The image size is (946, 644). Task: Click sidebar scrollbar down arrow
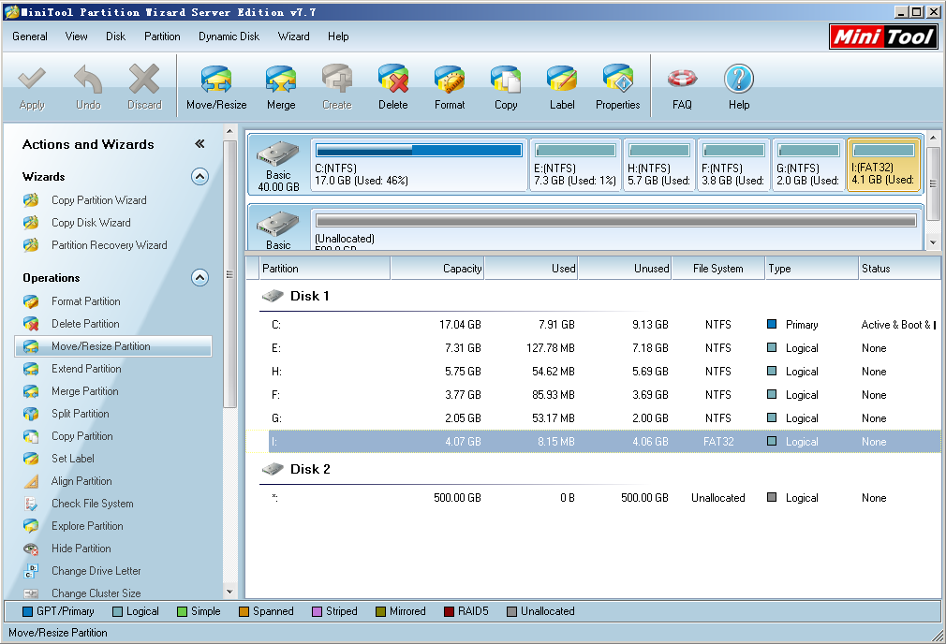point(229,593)
